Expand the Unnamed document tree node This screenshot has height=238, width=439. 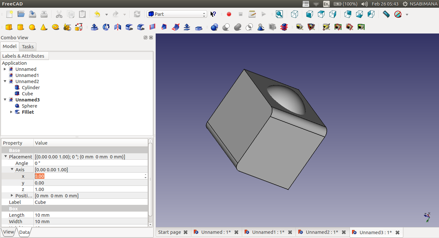[x=5, y=69]
